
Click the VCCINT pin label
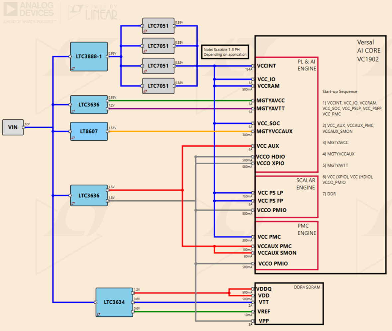pos(266,66)
